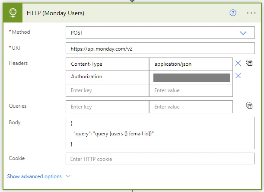264x192 pixels.
Task: Edit the Authorization header key
Action: tap(108, 77)
